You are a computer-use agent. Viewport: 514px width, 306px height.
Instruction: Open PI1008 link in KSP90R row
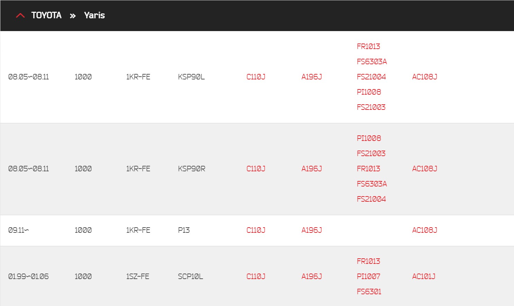coord(369,138)
